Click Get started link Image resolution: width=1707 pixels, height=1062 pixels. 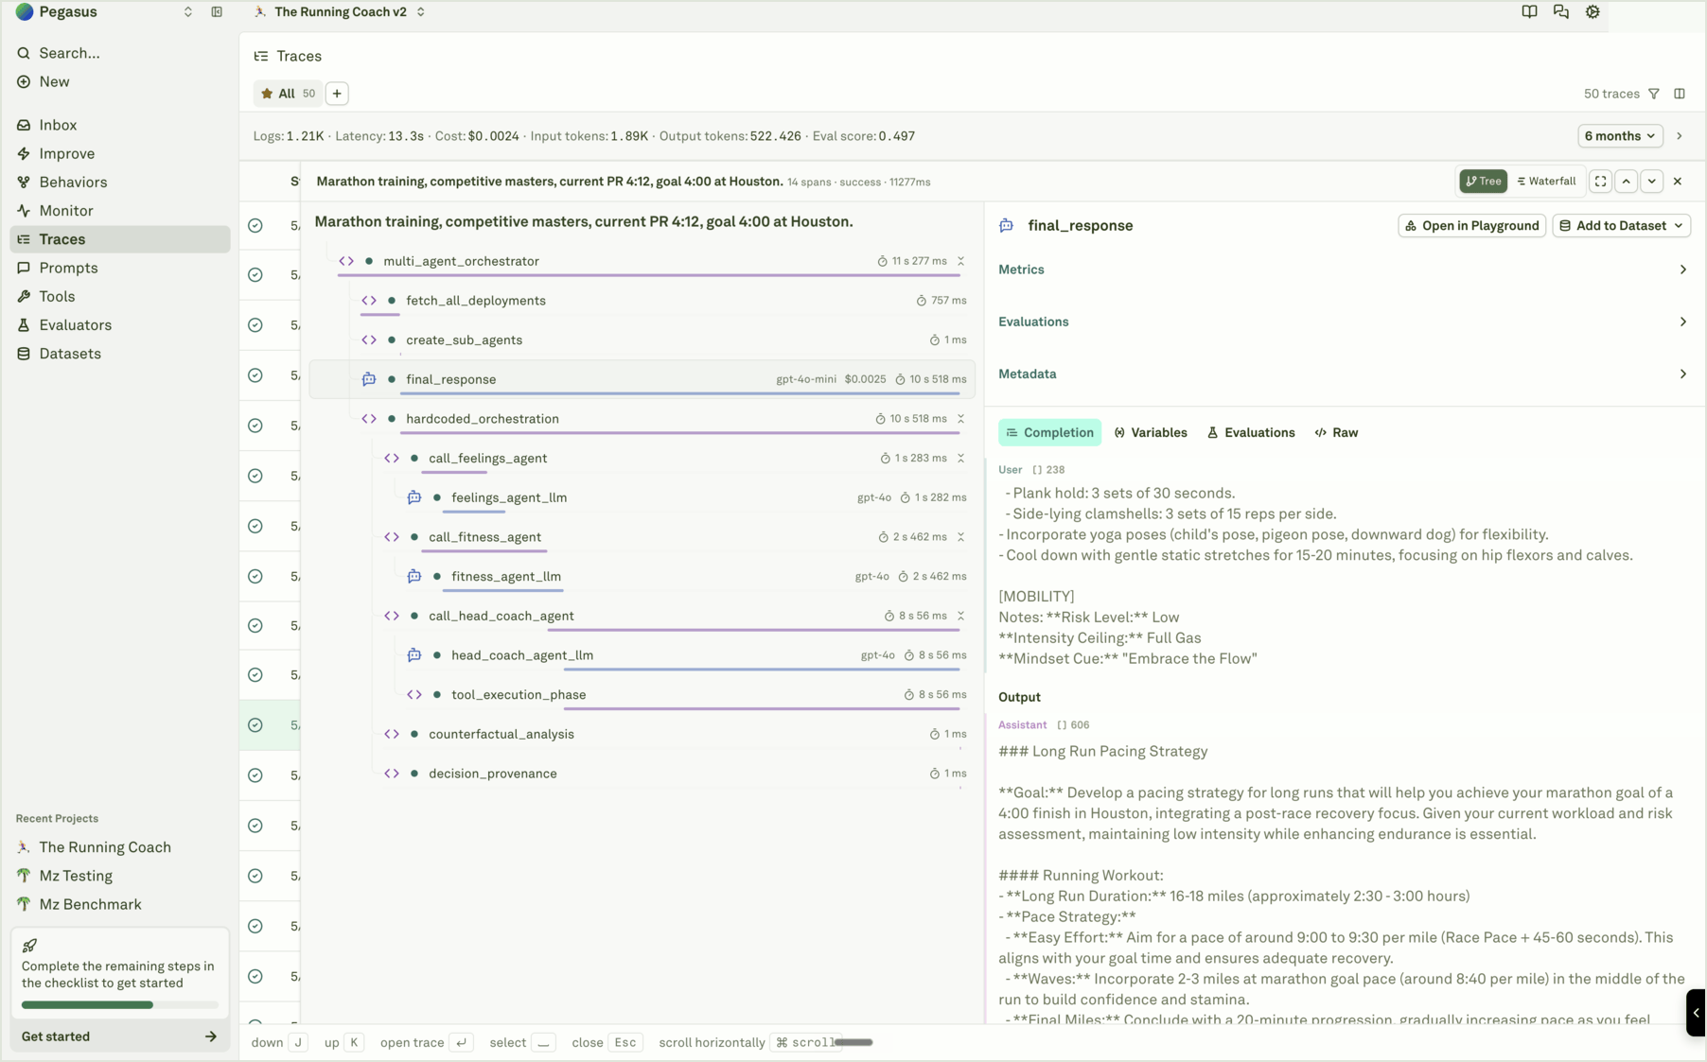tap(119, 1036)
